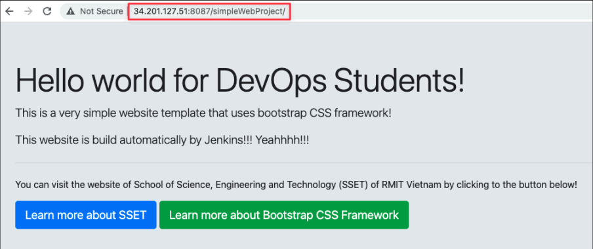
Task: Open Learn more about Bootstrap CSS Framework
Action: click(284, 215)
